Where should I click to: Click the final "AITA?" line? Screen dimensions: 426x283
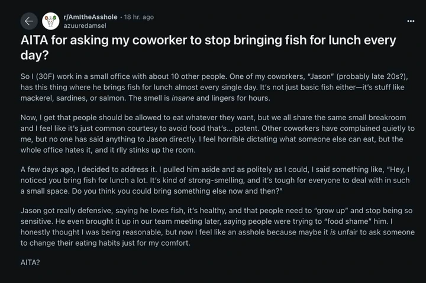click(30, 263)
